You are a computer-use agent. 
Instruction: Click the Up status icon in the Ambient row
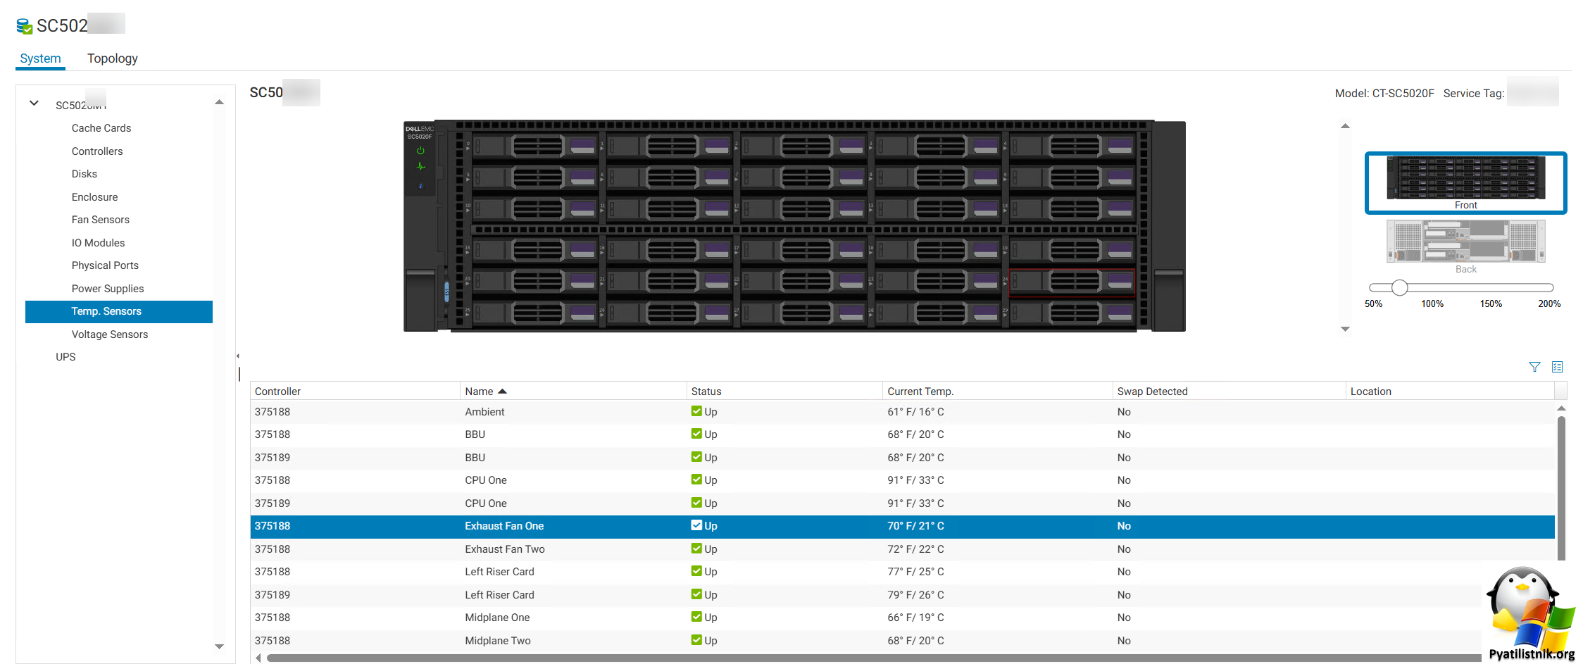tap(696, 411)
